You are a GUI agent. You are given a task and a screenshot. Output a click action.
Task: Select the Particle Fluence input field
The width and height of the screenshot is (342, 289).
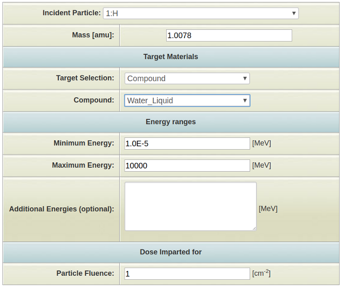(187, 273)
